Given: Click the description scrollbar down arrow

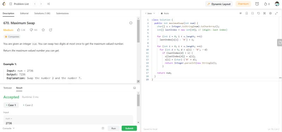Looking at the screenshot, I should tap(138, 81).
